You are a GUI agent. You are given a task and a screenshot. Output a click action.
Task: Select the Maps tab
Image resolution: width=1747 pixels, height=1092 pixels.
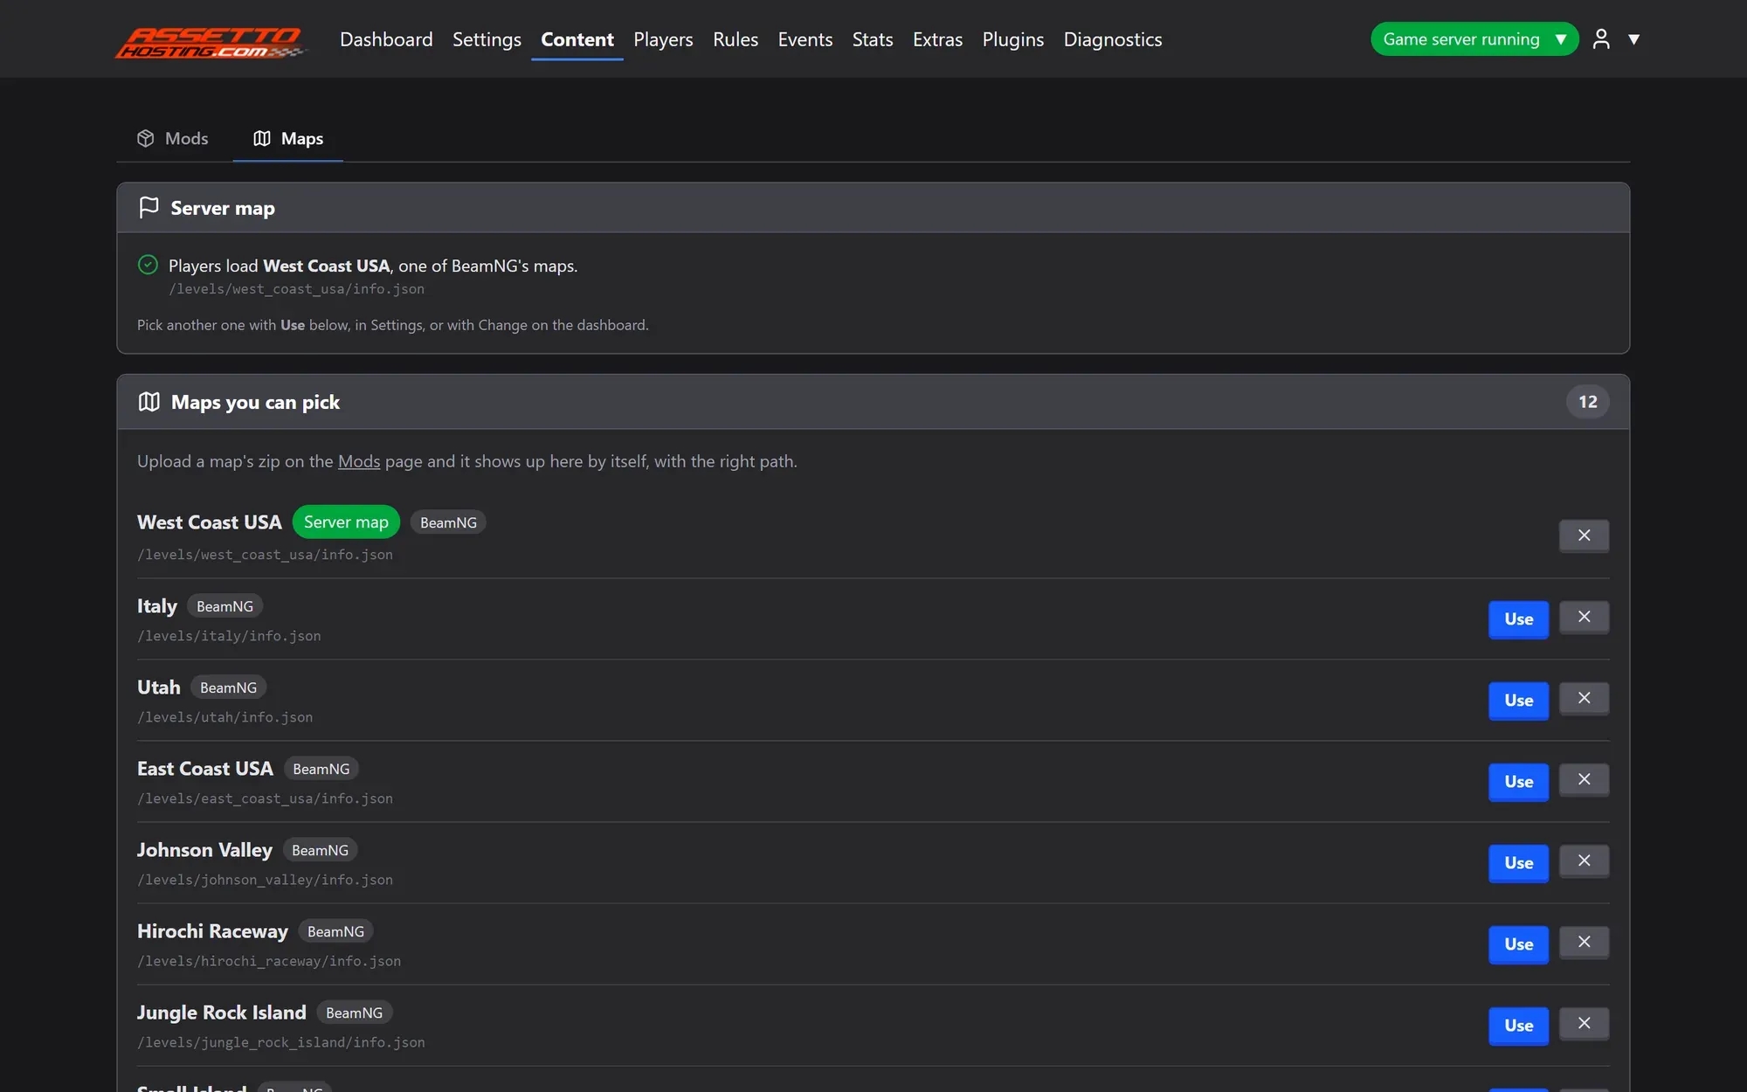coord(288,138)
